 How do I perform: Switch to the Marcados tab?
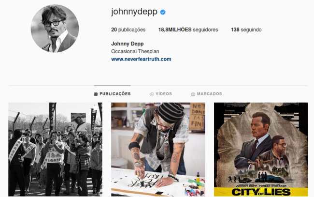[207, 94]
